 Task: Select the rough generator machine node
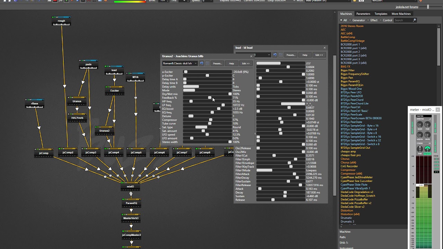[x=61, y=21]
